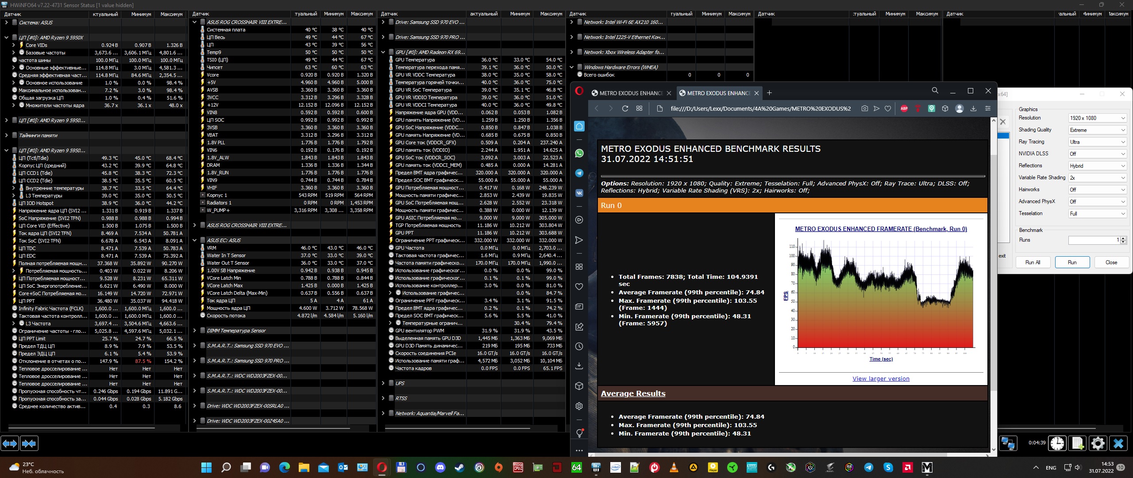The width and height of the screenshot is (1133, 478).
Task: Open the View larger version link
Action: (x=881, y=378)
